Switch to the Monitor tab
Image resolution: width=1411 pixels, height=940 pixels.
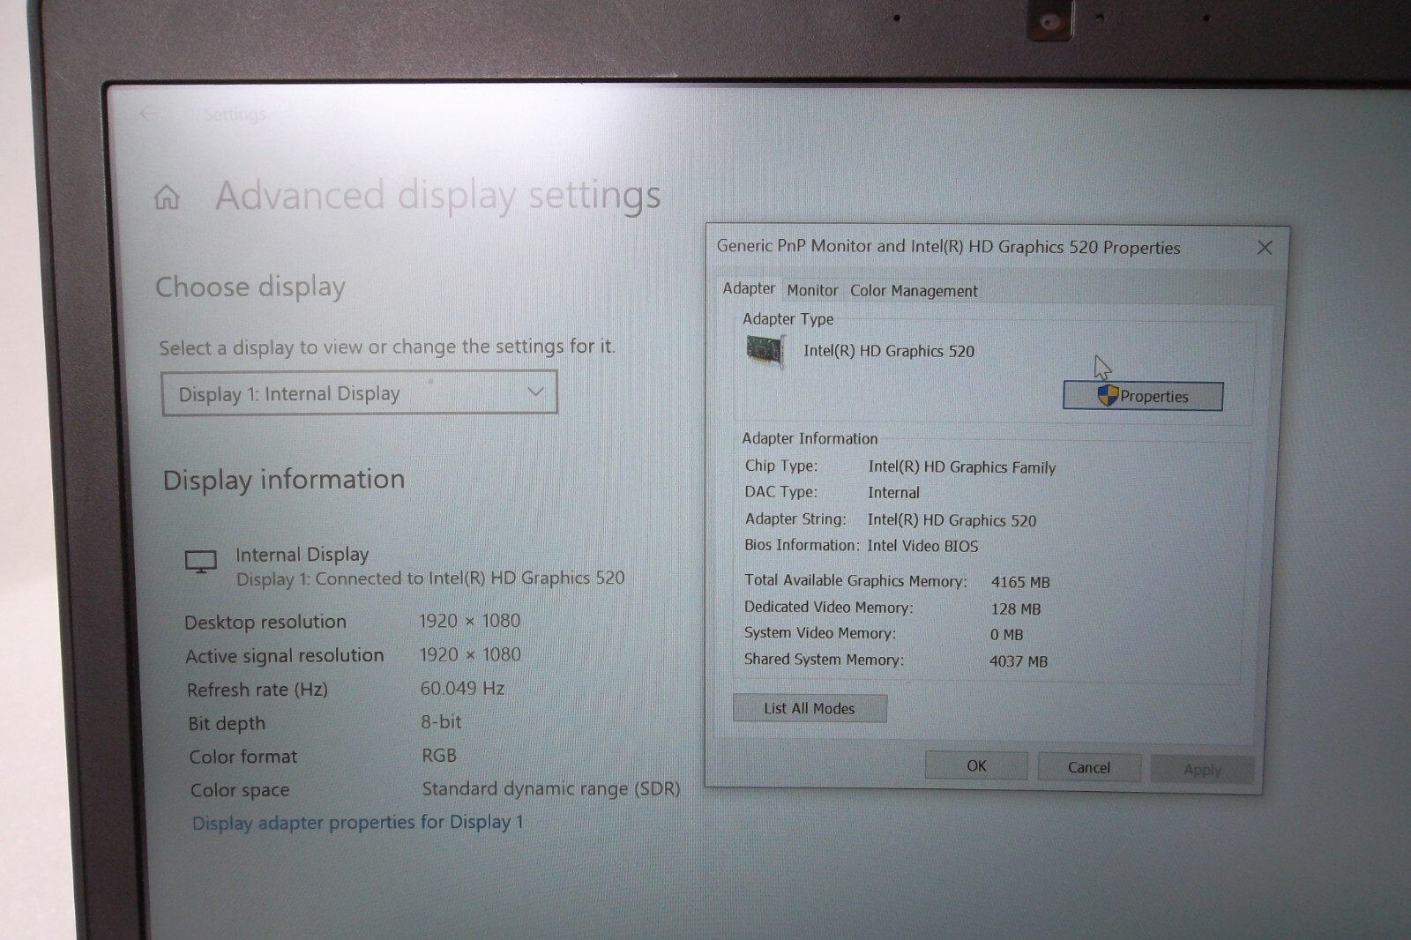coord(812,290)
